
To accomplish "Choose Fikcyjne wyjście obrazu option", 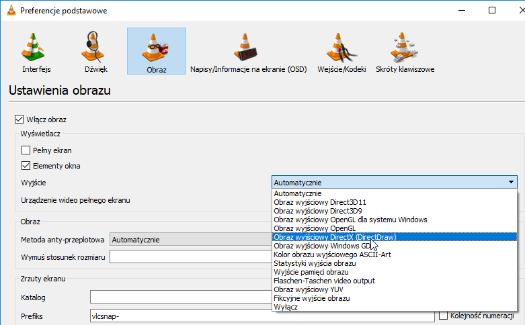I will point(395,297).
